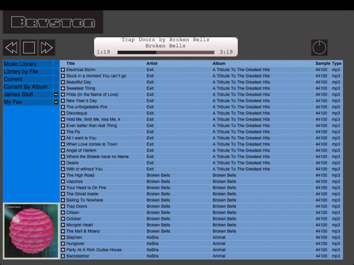
Task: Sort by the Title column header
Action: 70,63
